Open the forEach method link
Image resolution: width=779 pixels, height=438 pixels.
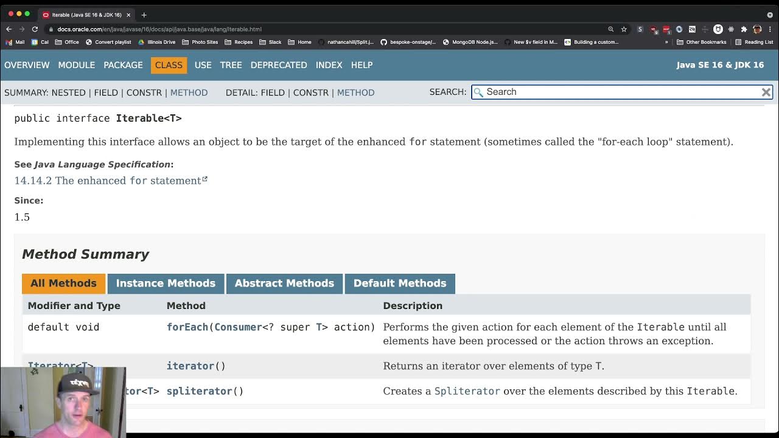click(187, 327)
